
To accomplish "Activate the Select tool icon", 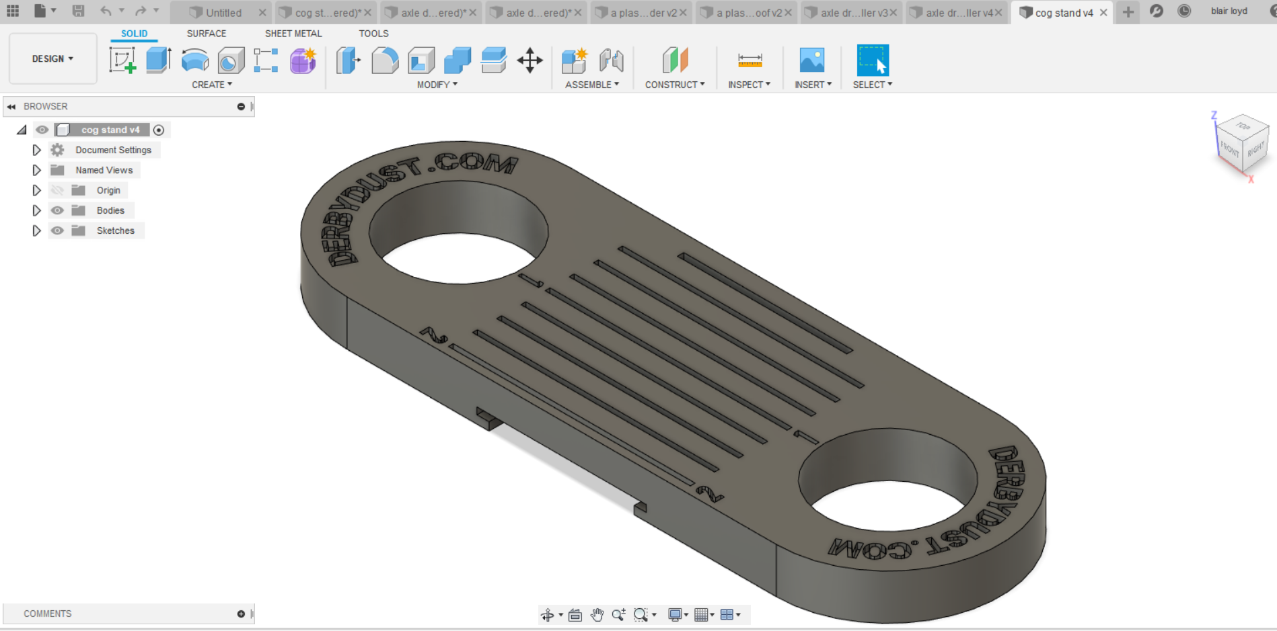I will tap(873, 60).
